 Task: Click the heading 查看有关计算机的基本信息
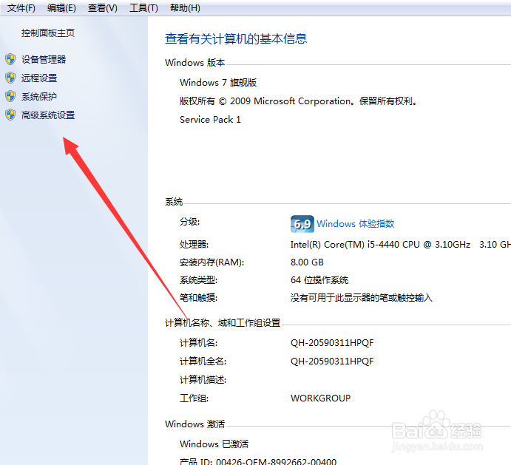coord(236,38)
